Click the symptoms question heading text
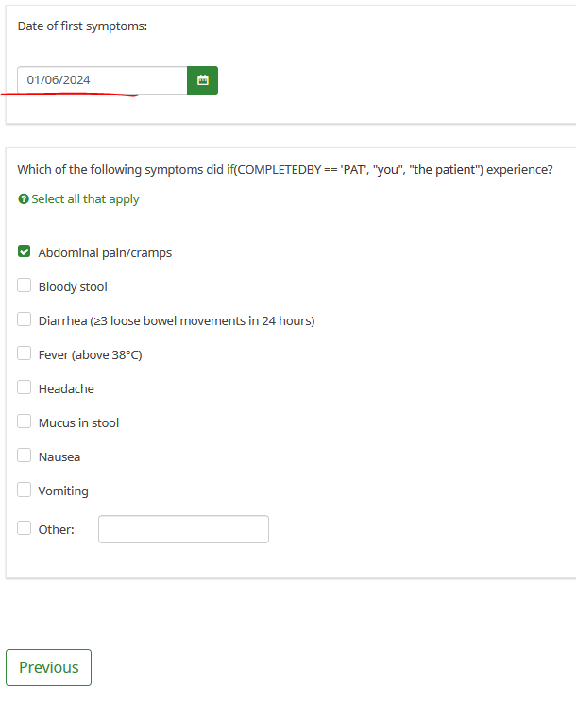Screen dimensions: 576x706 [x=285, y=170]
